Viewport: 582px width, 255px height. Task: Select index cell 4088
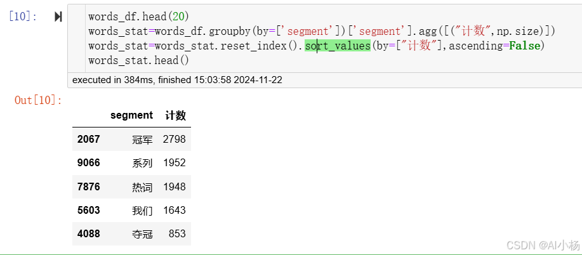(88, 234)
